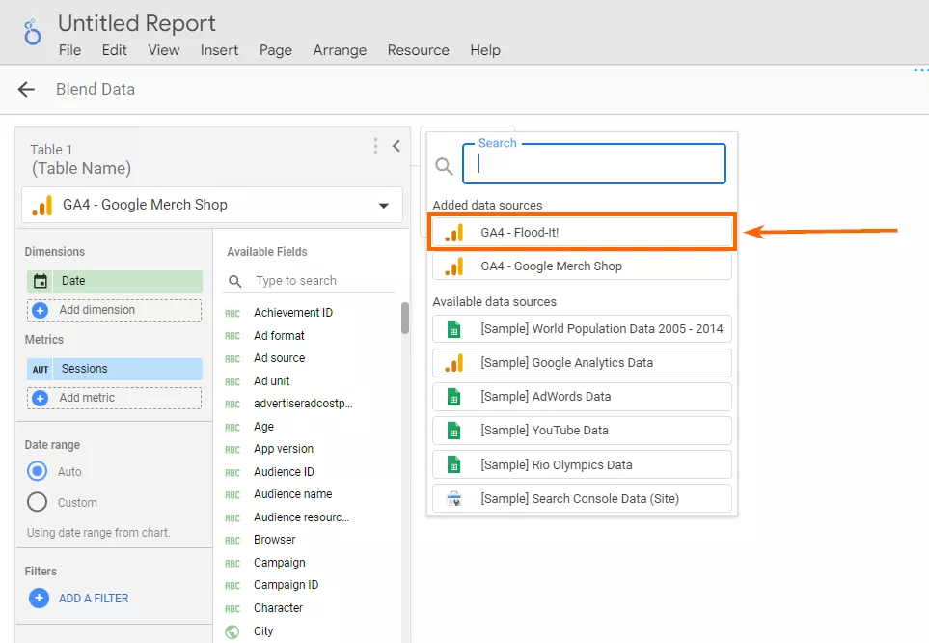Screen dimensions: 929x643
Task: Click Sheets icon of [Sample] YouTube Data
Action: (453, 431)
